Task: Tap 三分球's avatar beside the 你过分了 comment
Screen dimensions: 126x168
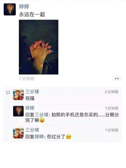Action: pos(18,133)
